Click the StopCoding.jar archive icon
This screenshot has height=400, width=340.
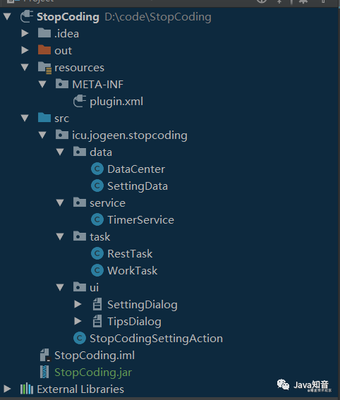(x=44, y=372)
